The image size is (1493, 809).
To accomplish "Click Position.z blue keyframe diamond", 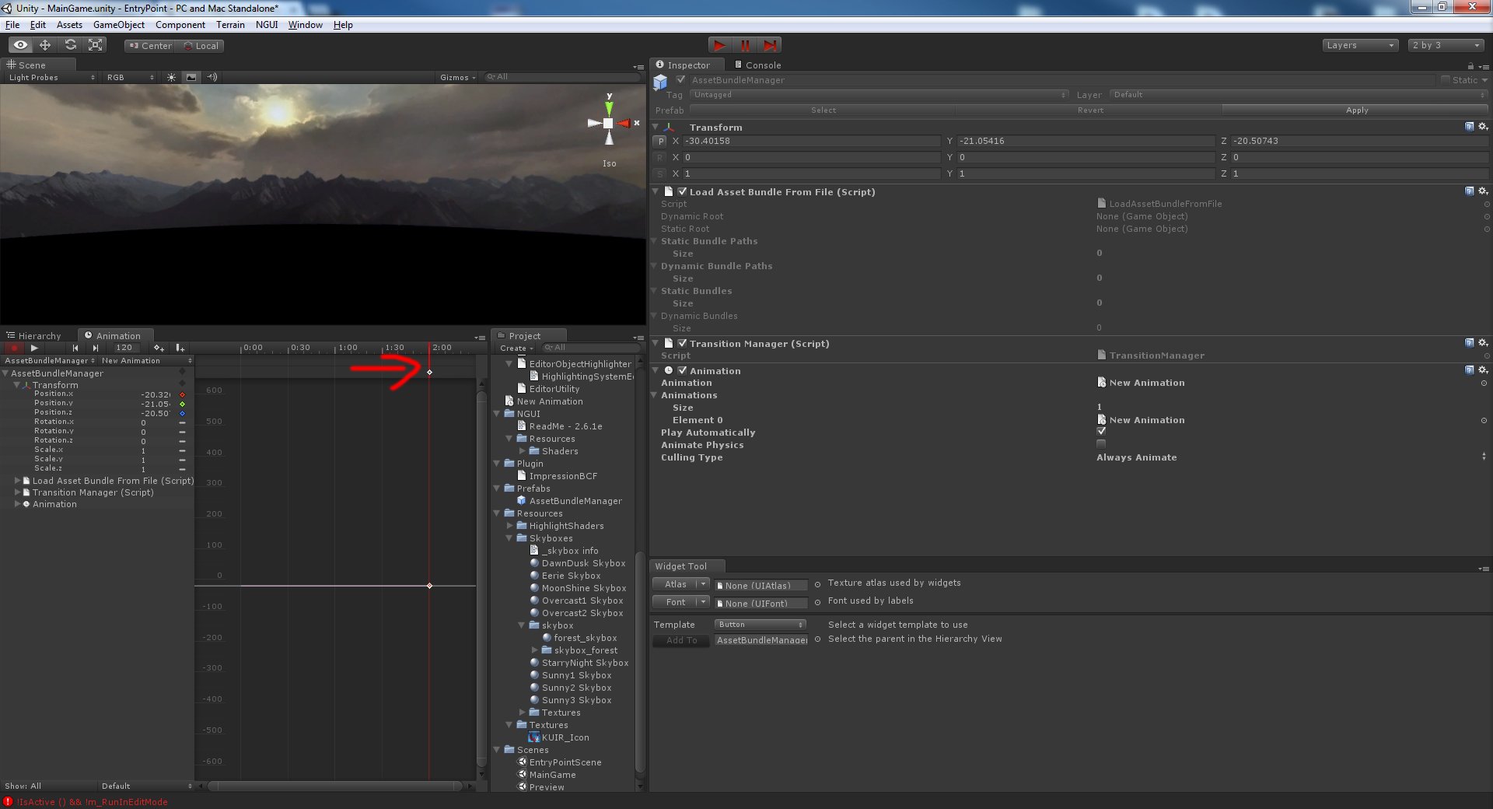I will pyautogui.click(x=183, y=414).
